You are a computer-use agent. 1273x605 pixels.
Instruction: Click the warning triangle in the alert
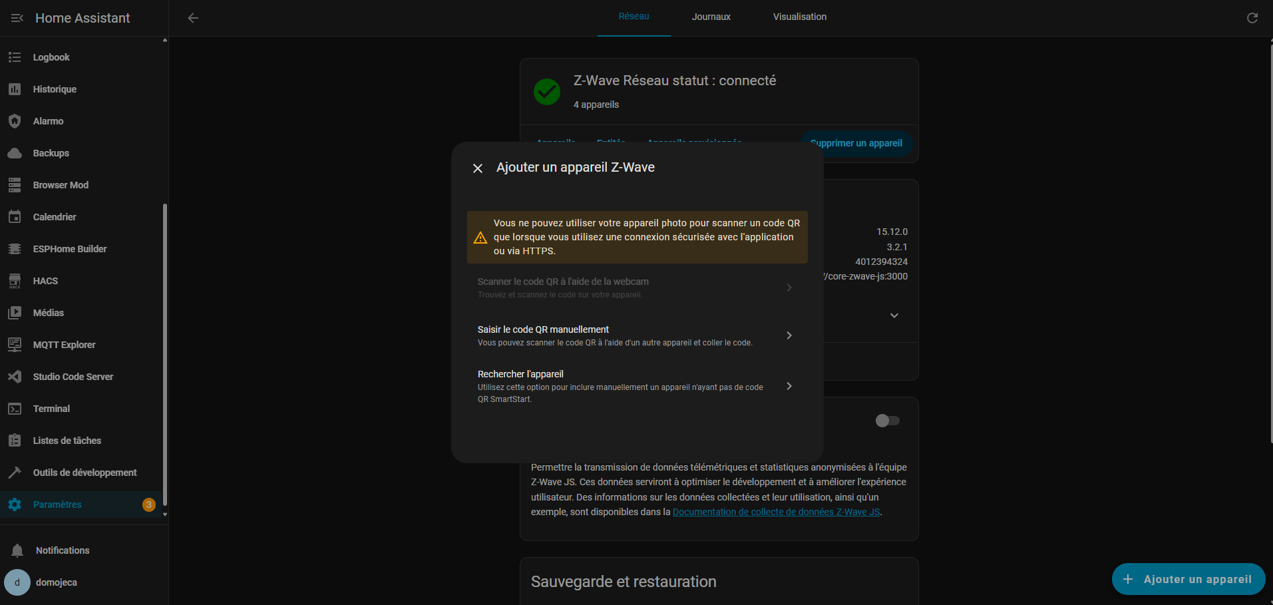[480, 238]
